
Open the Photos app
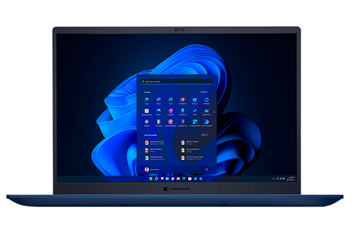coord(158,112)
